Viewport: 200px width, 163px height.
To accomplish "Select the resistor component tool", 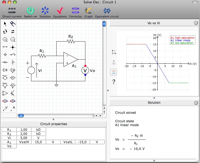I will click(5, 62).
